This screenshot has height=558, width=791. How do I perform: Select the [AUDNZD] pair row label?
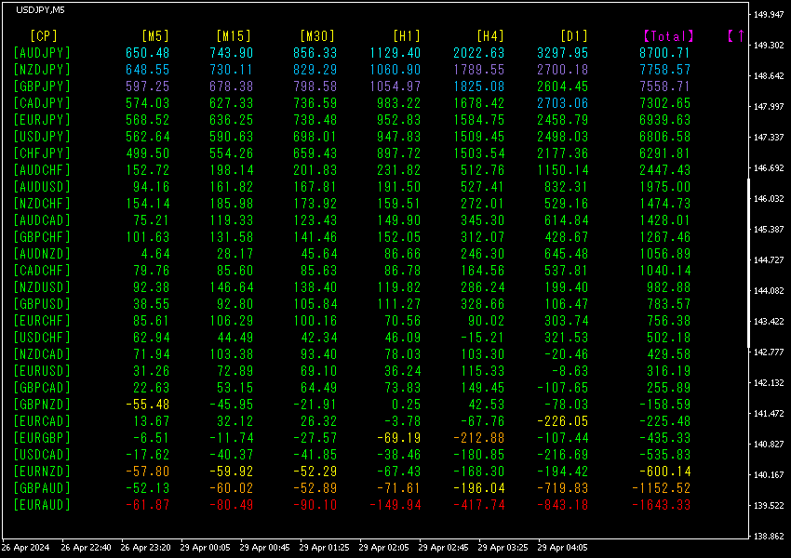(42, 254)
